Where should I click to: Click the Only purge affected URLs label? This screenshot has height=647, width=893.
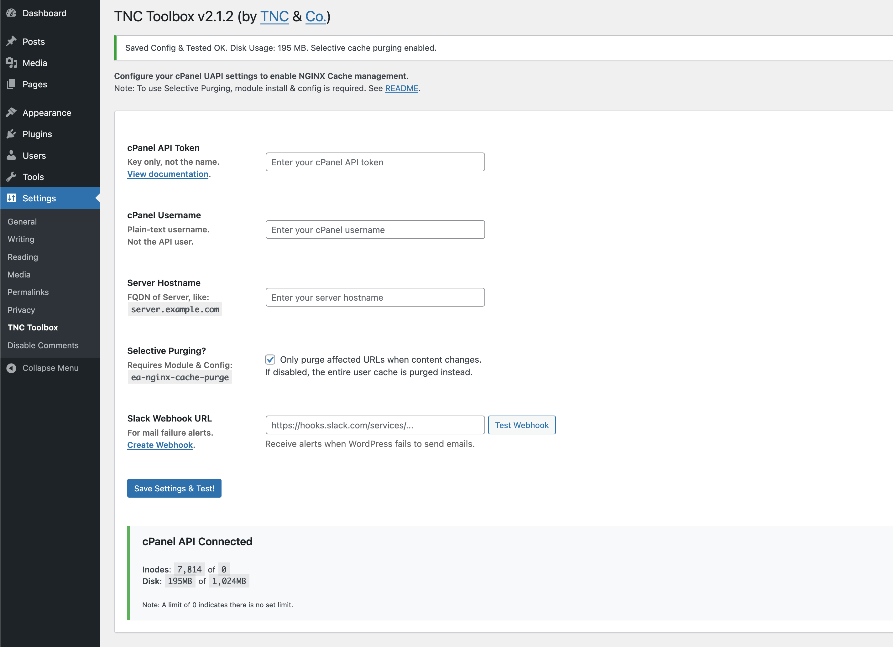point(381,359)
